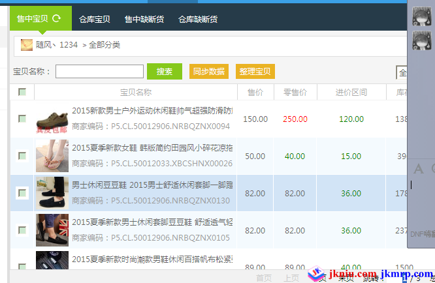Click the green 搜索 button

164,72
